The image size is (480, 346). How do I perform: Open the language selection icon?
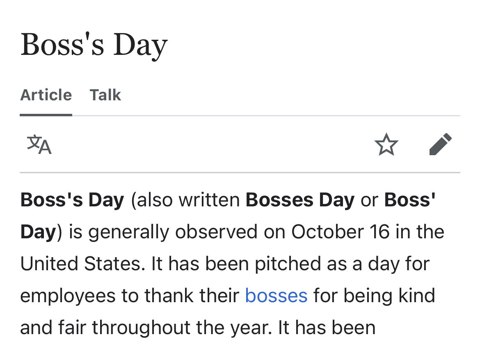[x=39, y=144]
